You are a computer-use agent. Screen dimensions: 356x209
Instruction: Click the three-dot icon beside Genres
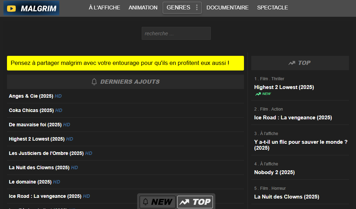coord(197,8)
